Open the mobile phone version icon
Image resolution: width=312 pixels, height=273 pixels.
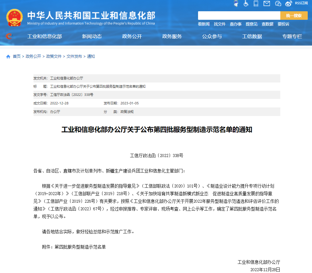tap(256, 3)
